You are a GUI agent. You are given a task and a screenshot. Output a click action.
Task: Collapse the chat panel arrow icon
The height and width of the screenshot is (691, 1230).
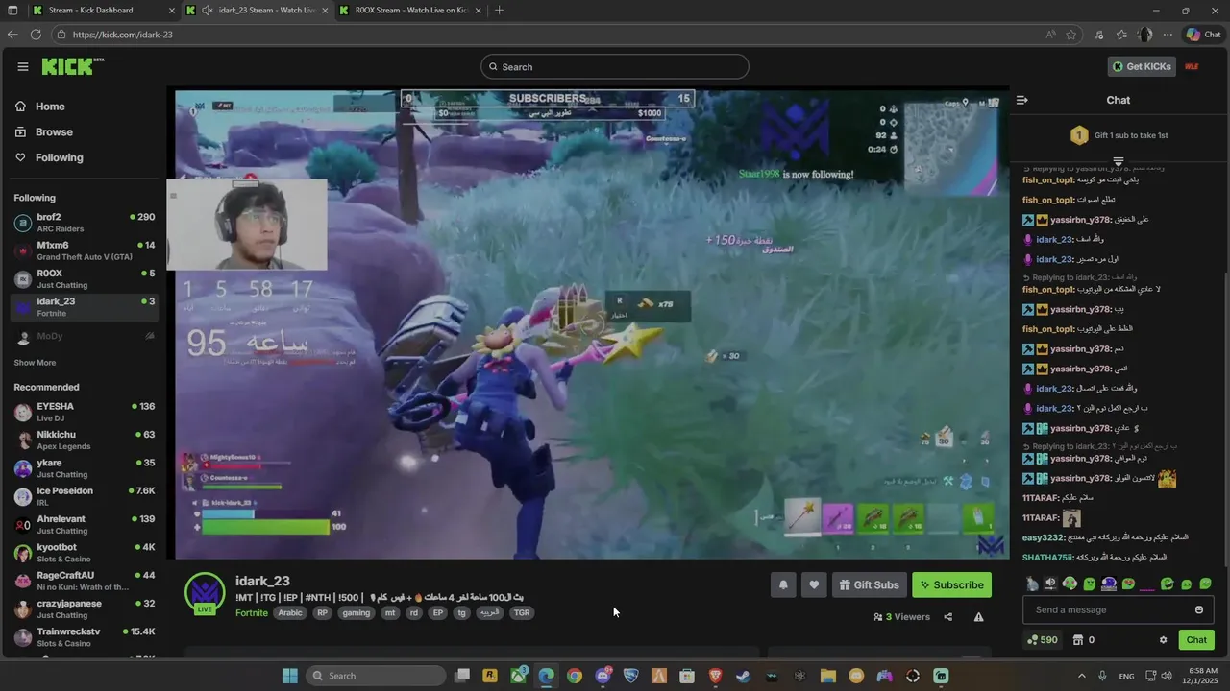click(1022, 100)
